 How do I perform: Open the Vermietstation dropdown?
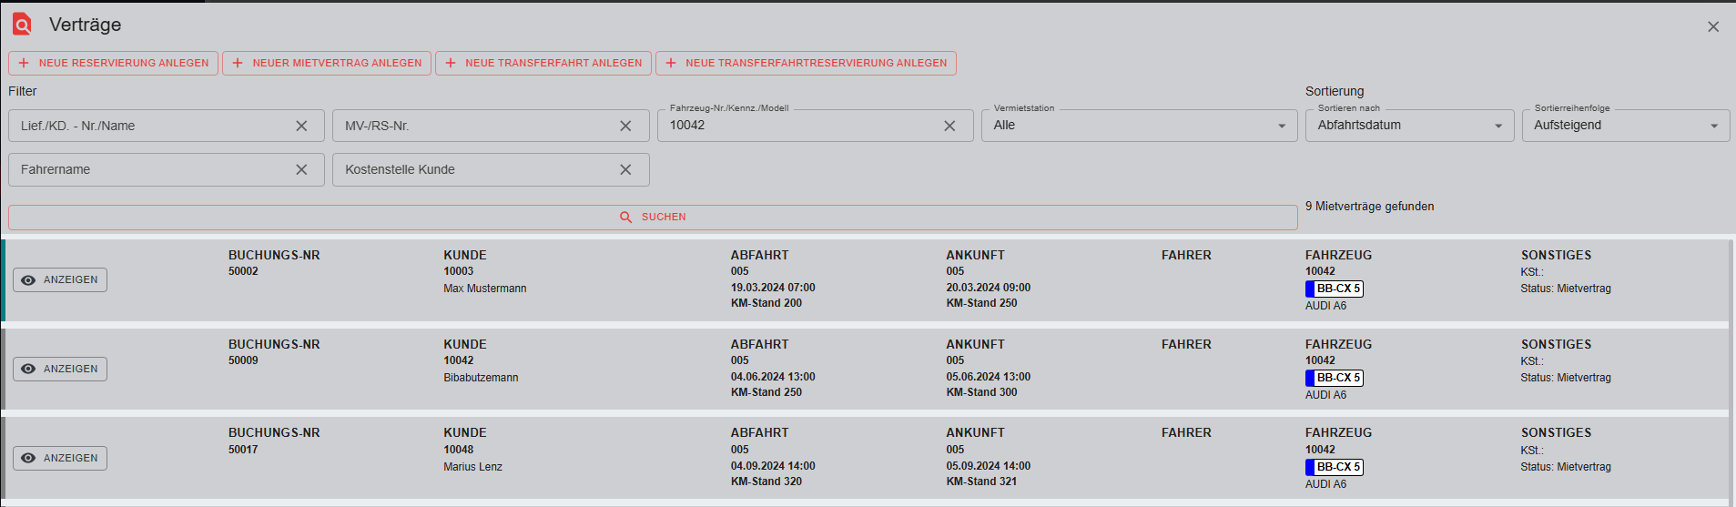1138,126
